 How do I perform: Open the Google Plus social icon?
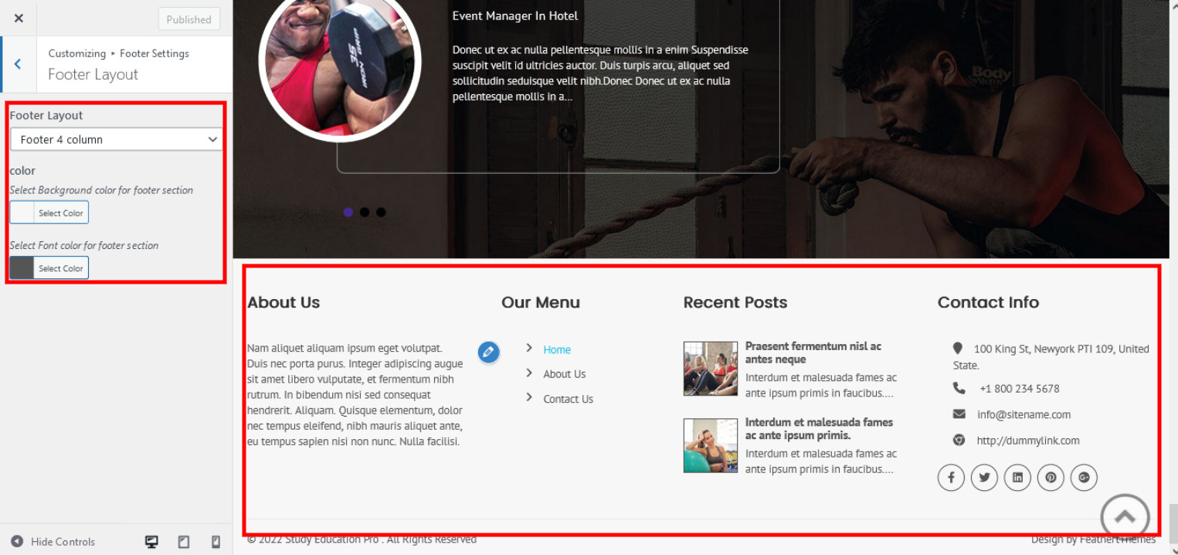point(1084,478)
